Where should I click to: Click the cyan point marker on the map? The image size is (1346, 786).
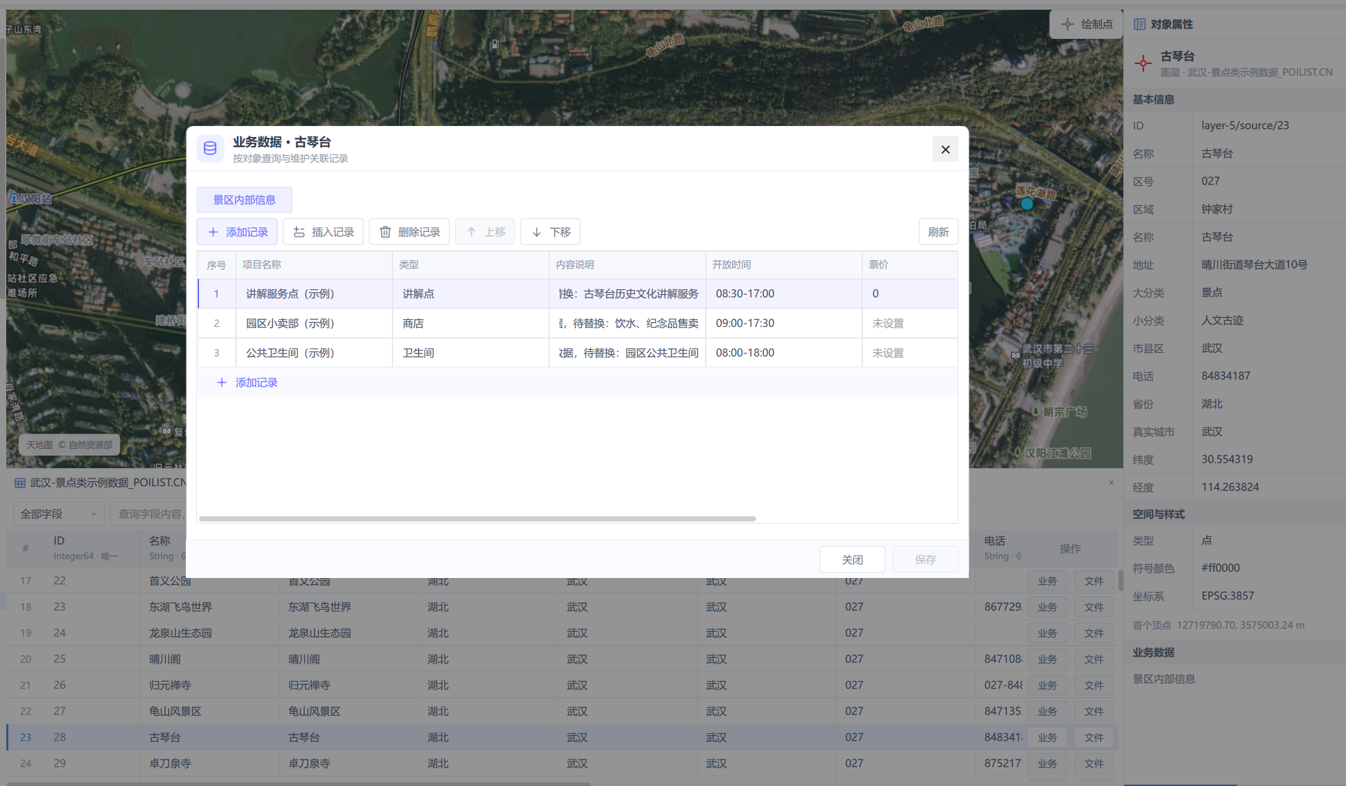1027,204
